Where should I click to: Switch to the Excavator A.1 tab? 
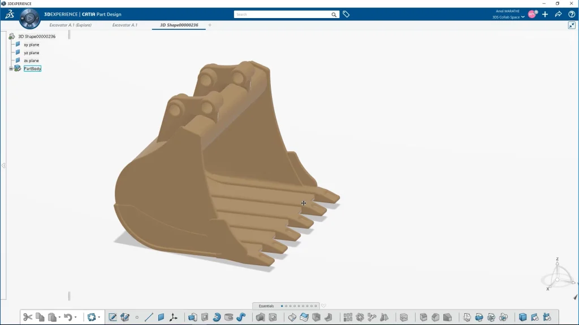(124, 25)
